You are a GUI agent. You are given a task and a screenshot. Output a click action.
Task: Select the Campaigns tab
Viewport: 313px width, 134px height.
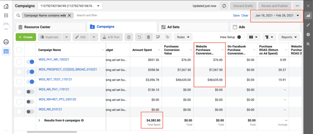click(122, 27)
